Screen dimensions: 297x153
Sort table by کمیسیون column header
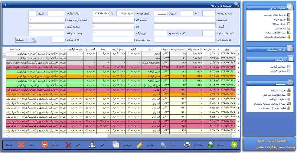point(90,49)
